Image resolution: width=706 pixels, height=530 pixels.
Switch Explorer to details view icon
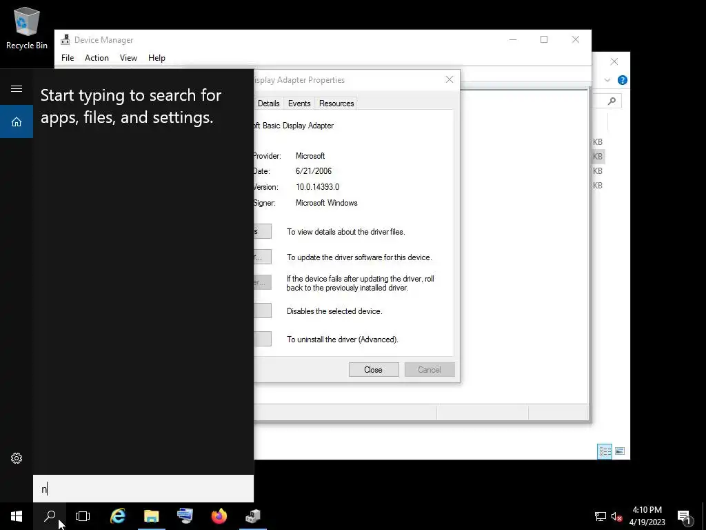(605, 451)
